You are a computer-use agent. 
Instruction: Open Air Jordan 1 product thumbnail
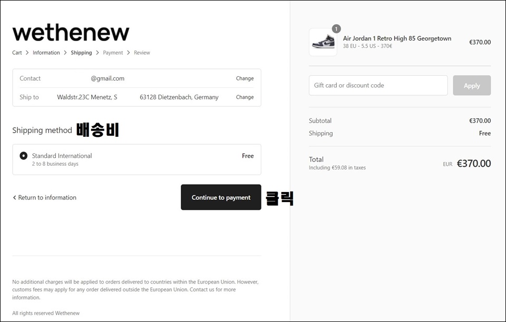click(x=323, y=42)
